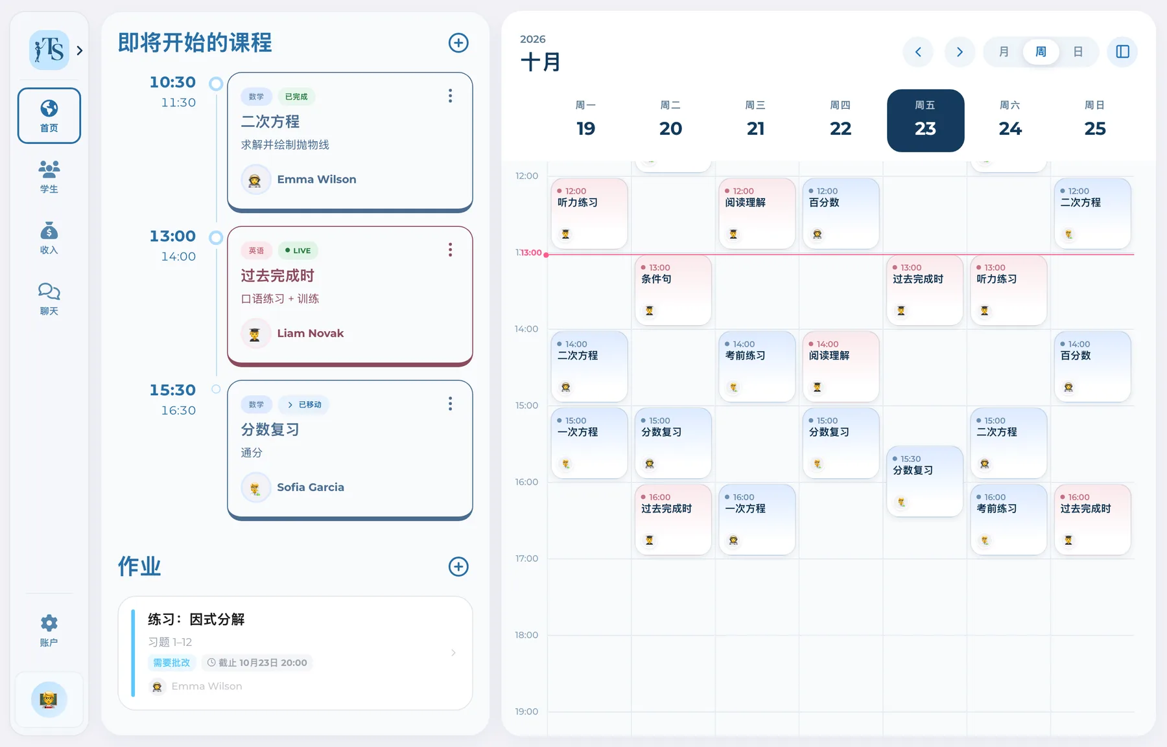
Task: Click the LIVE badge on 过去完成时 card
Action: click(298, 251)
